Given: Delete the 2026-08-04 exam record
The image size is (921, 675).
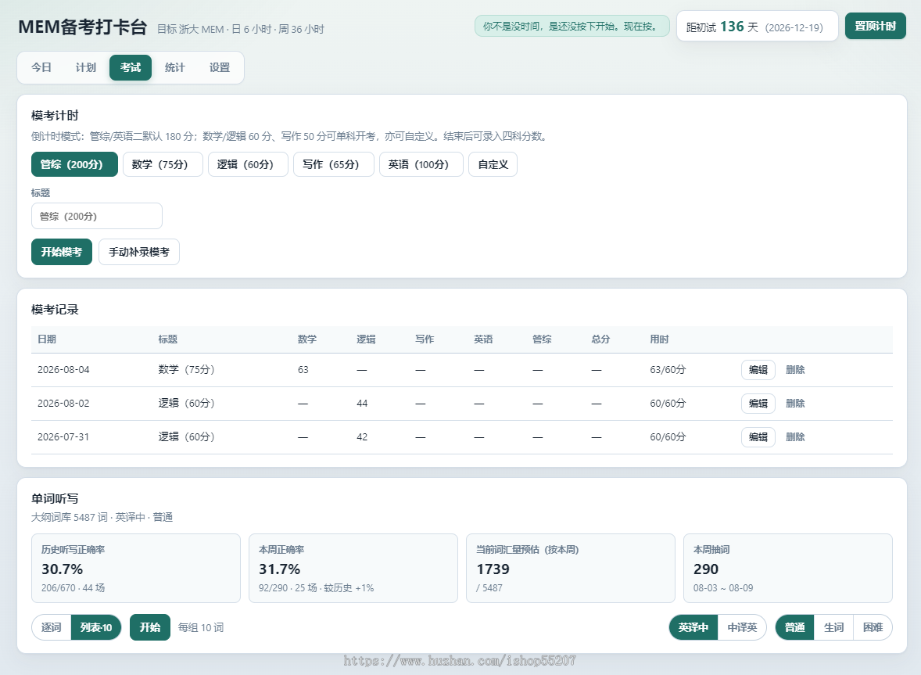Looking at the screenshot, I should click(x=795, y=370).
